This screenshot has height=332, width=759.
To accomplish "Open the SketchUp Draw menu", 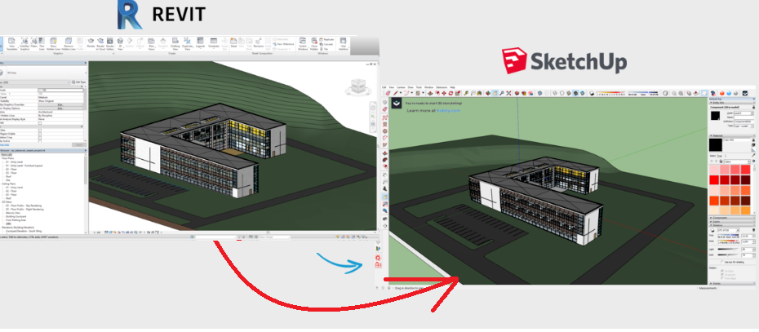I will pyautogui.click(x=411, y=87).
